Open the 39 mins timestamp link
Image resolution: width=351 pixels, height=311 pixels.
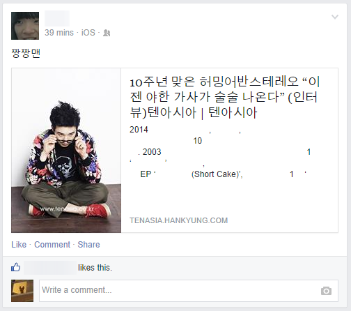point(59,33)
